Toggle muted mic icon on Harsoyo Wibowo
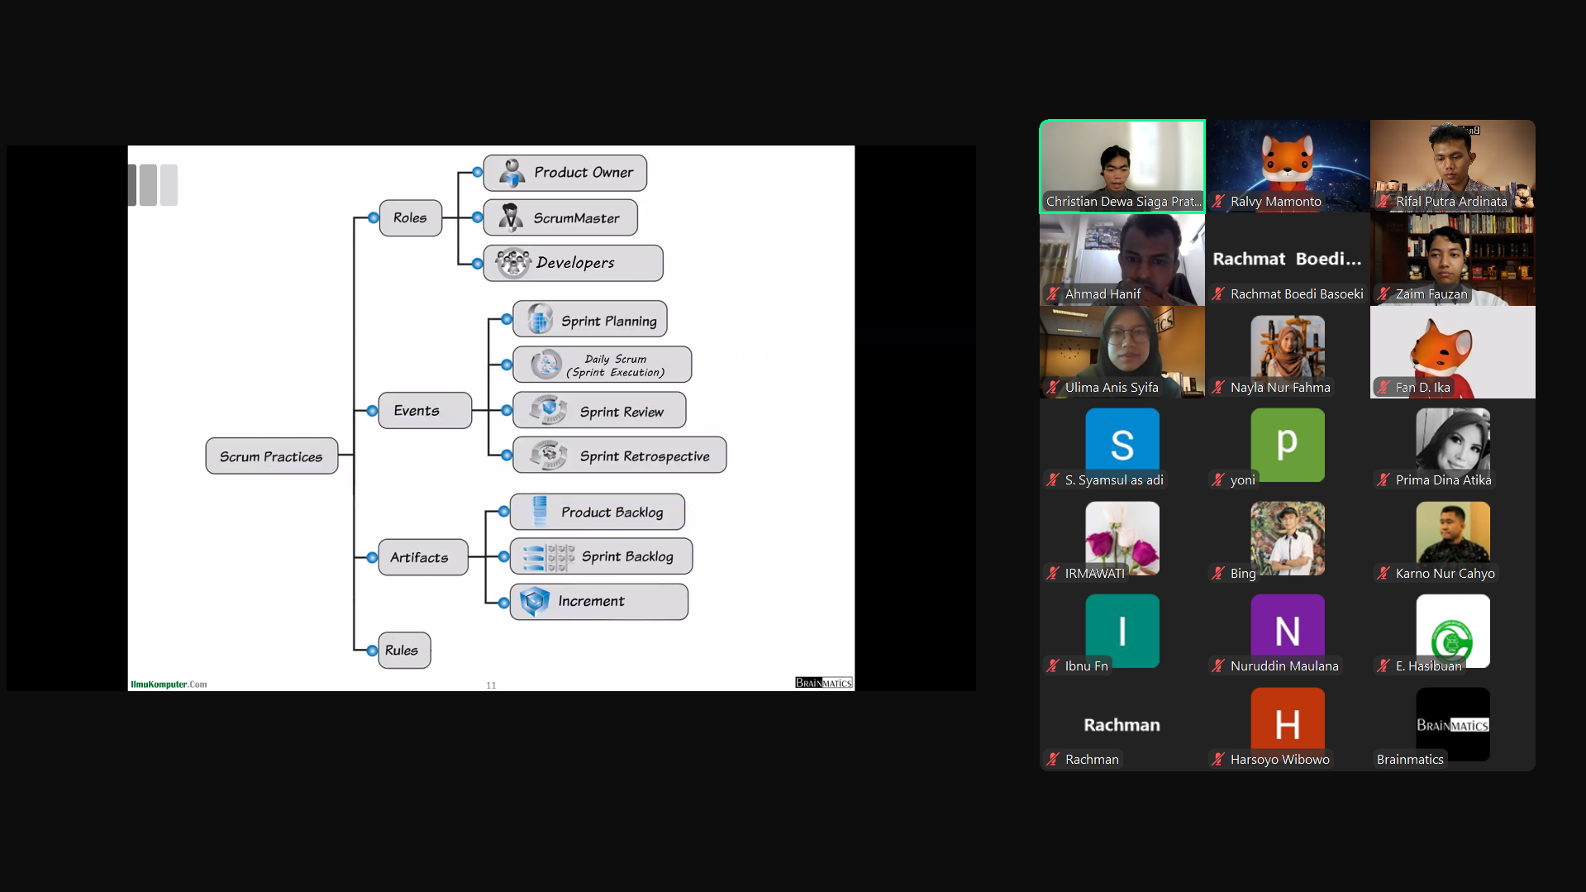 click(1218, 760)
